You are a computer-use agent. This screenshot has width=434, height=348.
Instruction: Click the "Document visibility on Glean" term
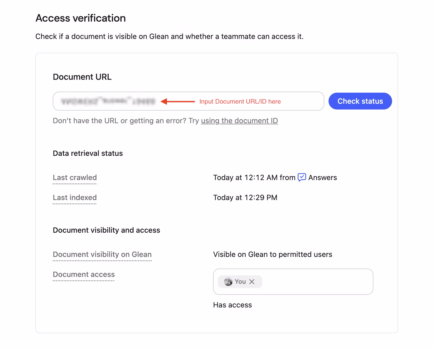point(102,254)
